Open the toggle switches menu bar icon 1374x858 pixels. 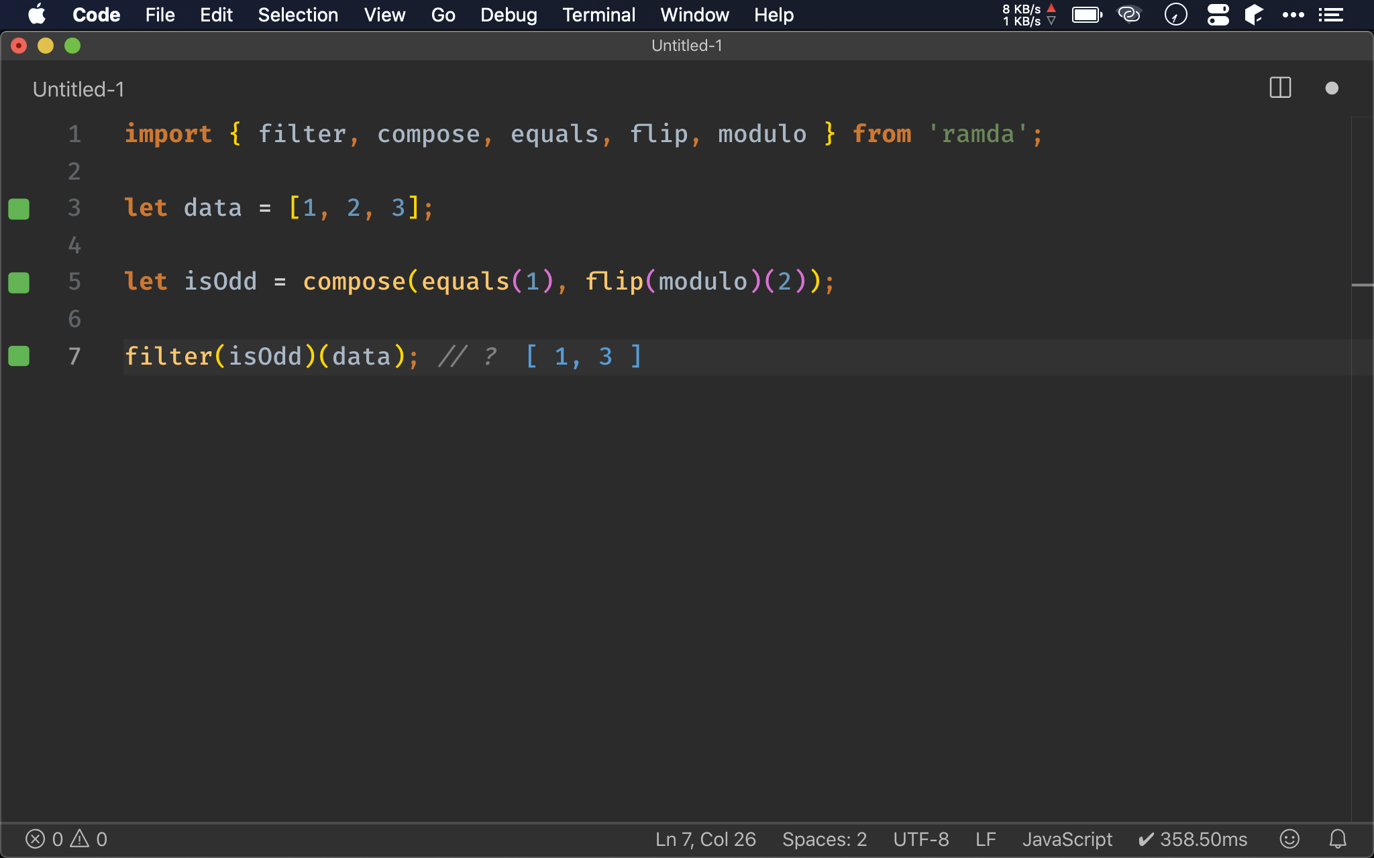tap(1218, 15)
